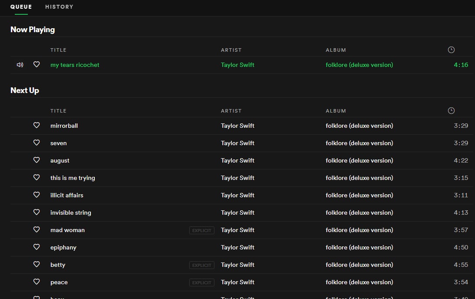This screenshot has height=299, width=475.
Task: Open folklore album in betty row
Action: point(359,265)
